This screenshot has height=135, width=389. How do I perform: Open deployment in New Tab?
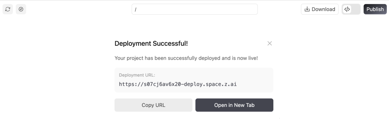click(x=234, y=105)
